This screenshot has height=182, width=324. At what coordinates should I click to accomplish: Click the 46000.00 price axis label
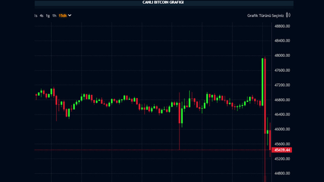(282, 129)
